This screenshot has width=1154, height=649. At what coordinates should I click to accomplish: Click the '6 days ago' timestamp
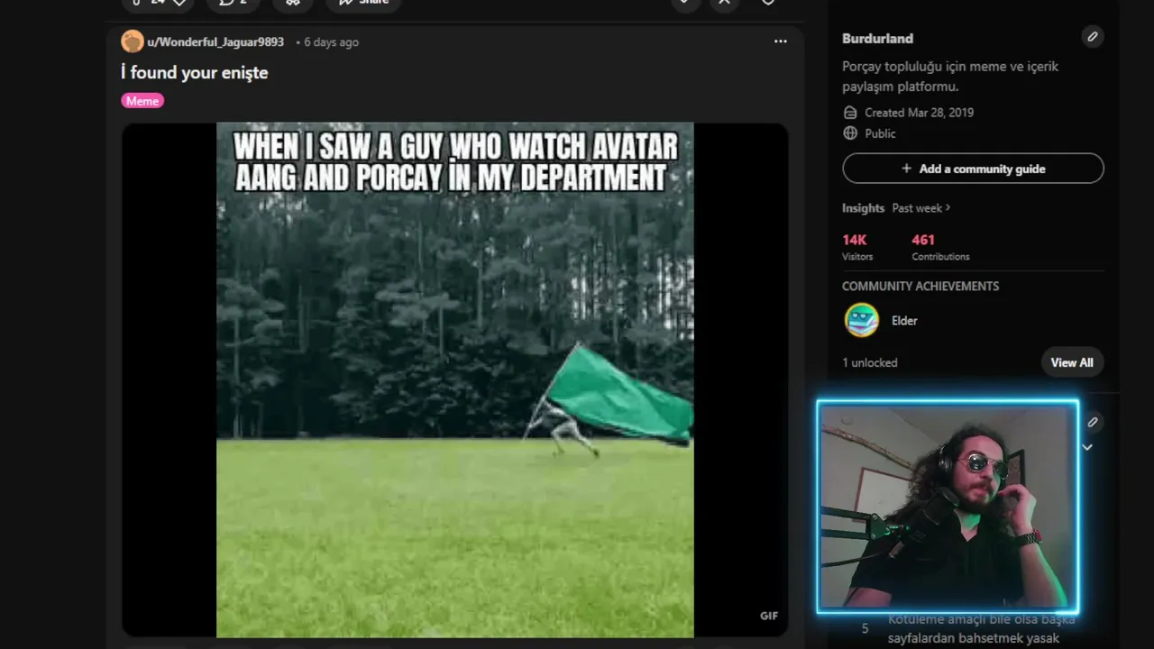tap(331, 42)
